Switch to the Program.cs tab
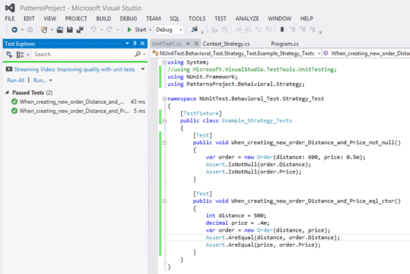 coord(285,44)
